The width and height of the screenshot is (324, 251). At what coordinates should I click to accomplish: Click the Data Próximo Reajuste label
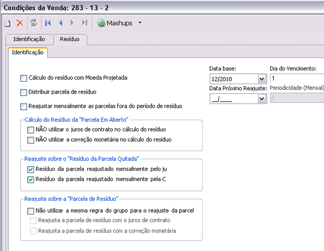click(238, 88)
